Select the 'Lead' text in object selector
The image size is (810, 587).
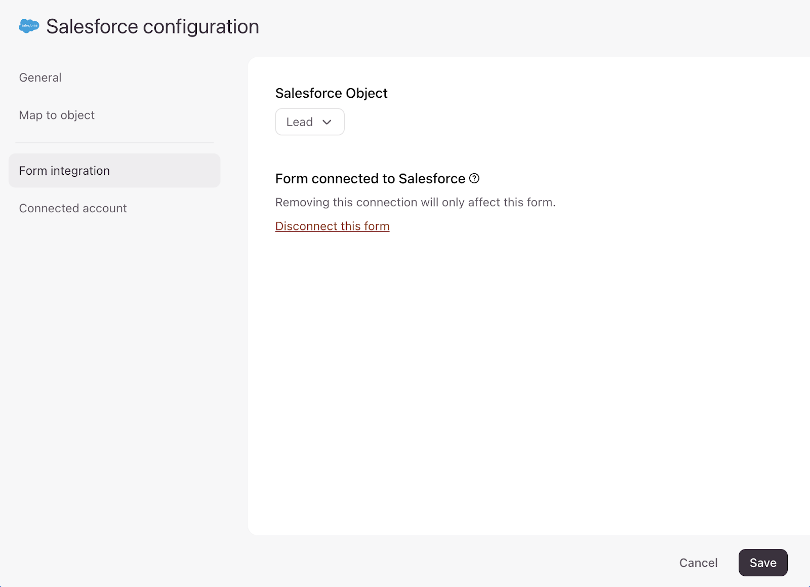point(299,122)
